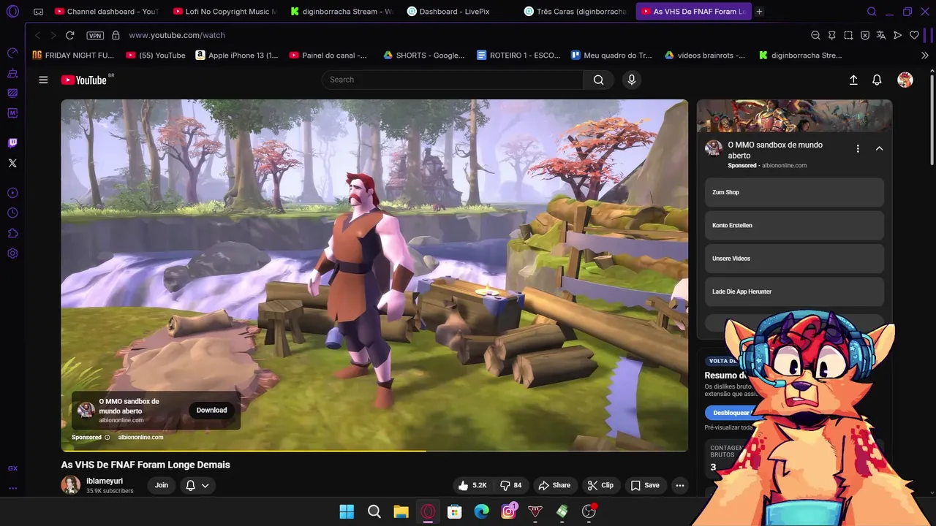Open Painel do canal bookmark

328,55
